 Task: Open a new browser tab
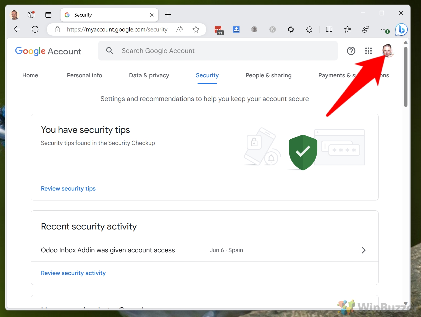[168, 15]
